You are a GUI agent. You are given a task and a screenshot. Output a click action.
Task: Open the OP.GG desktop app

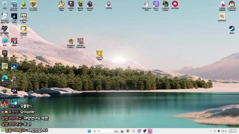tap(156, 4)
